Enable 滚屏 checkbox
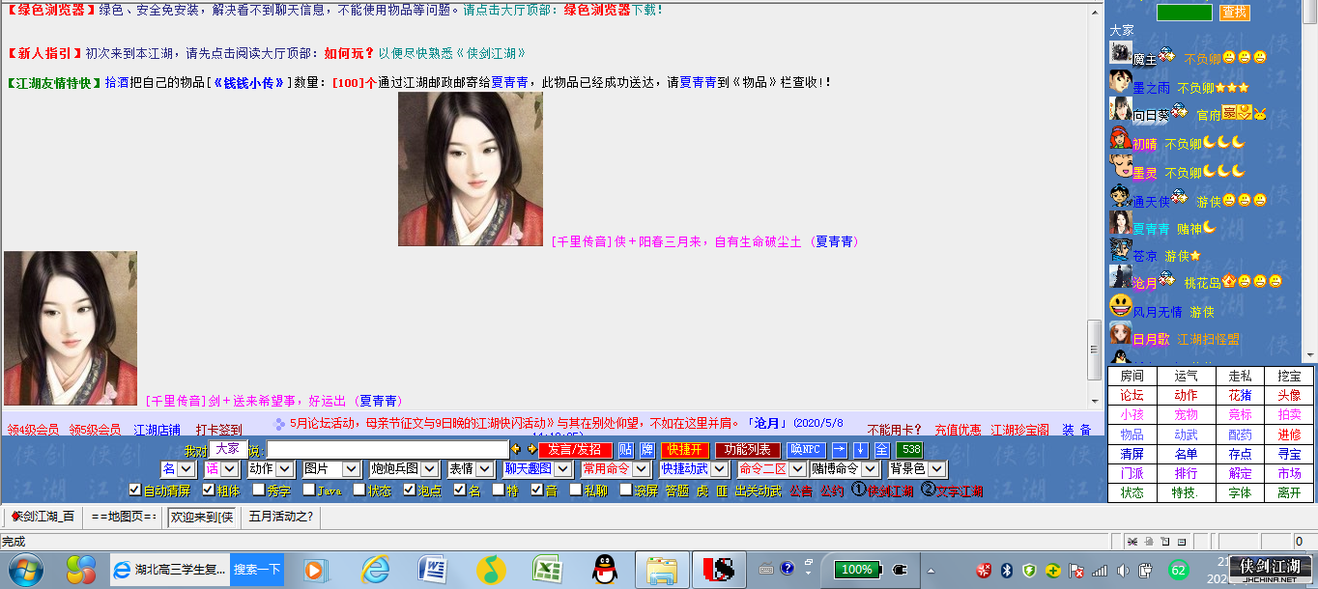The image size is (1318, 589). pyautogui.click(x=625, y=490)
